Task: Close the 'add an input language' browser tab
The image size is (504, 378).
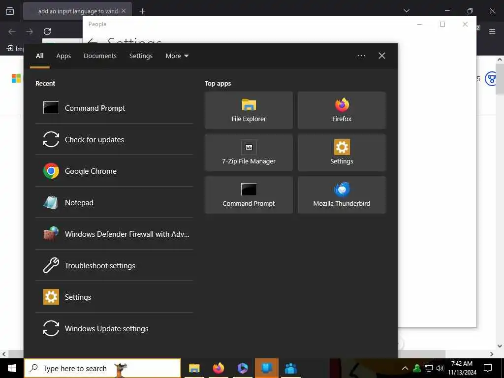Action: click(124, 11)
